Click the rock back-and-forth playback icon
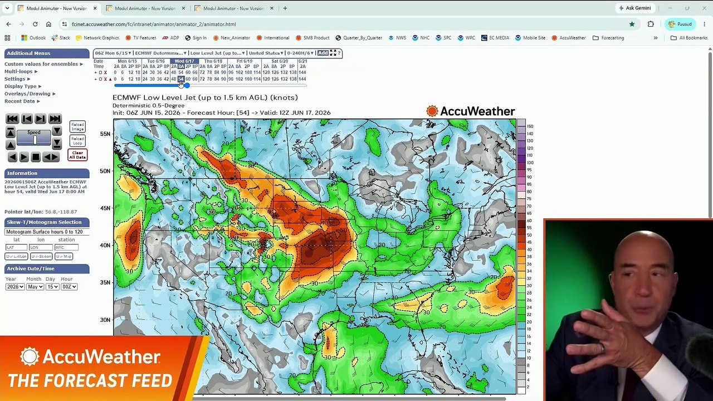 [51, 157]
